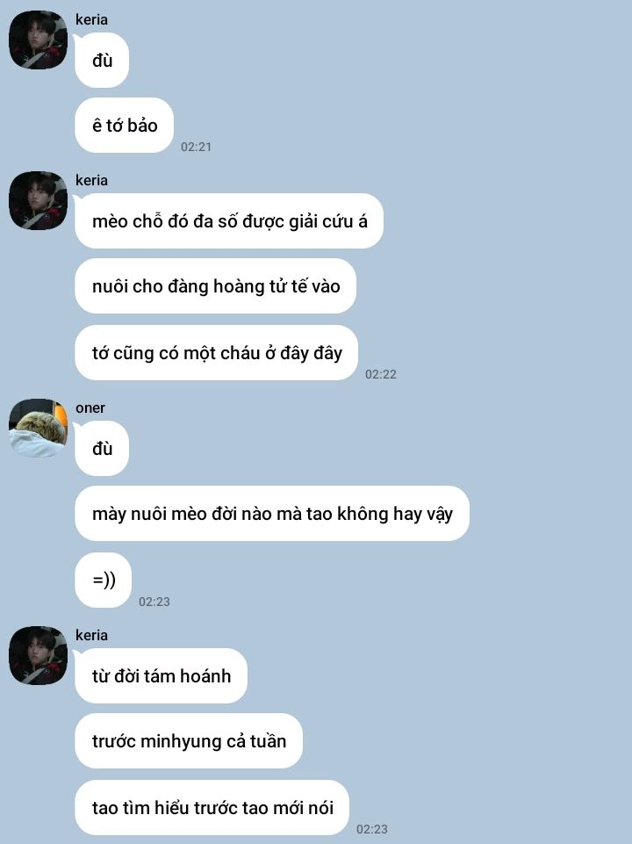Click the 02:21 timestamp
This screenshot has width=632, height=844.
coord(196,147)
